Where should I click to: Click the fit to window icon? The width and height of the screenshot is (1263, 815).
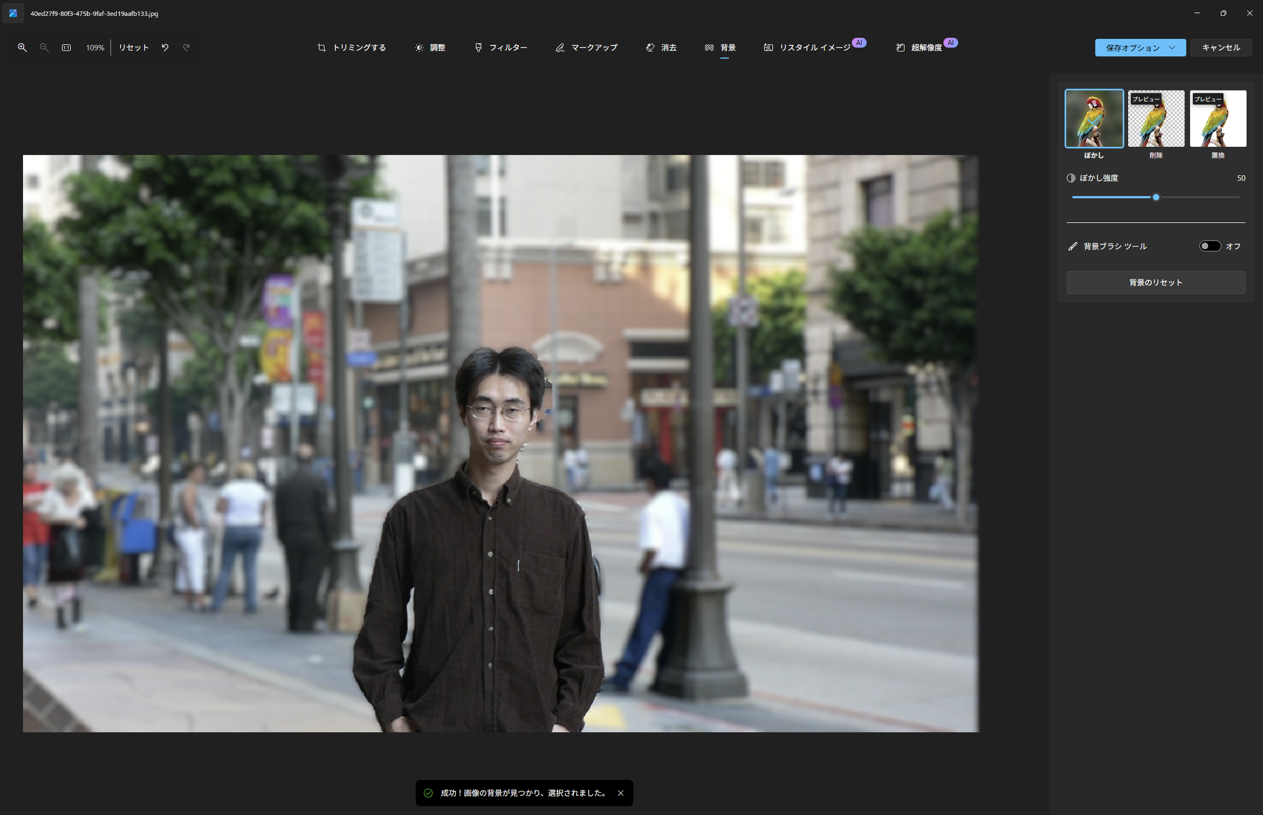tap(66, 48)
